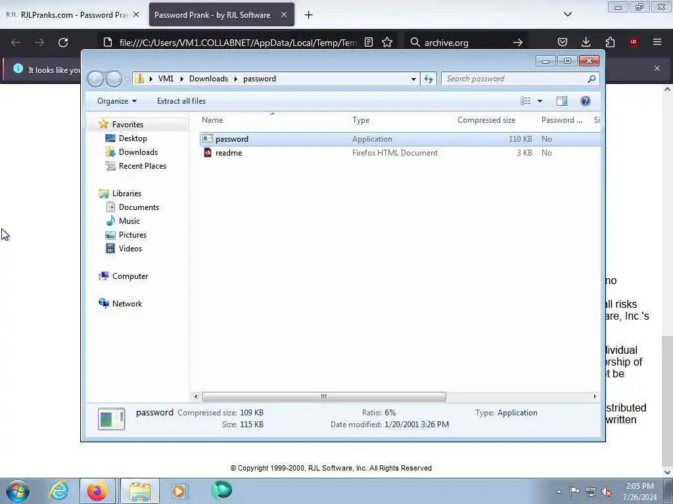The width and height of the screenshot is (673, 504).
Task: Open a new Firefox tab
Action: 309,15
